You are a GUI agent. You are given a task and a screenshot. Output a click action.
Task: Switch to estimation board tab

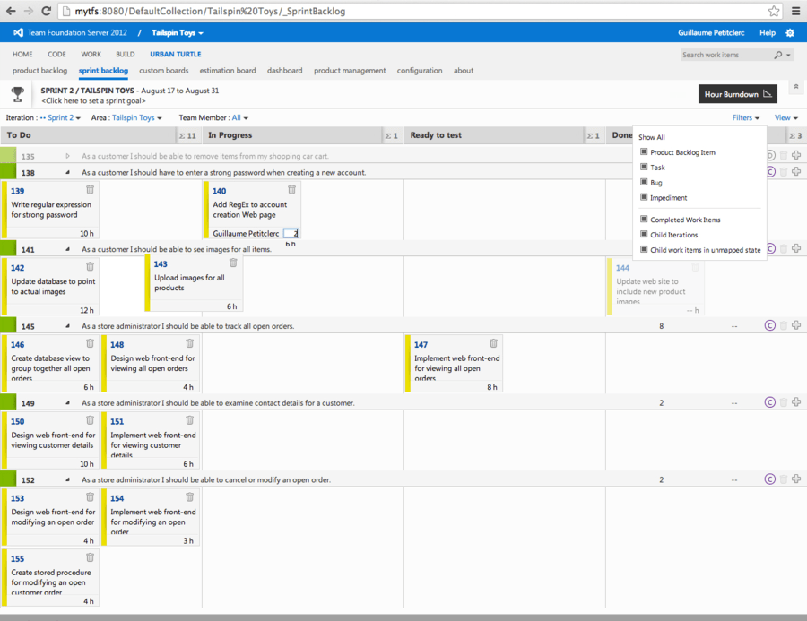[228, 71]
